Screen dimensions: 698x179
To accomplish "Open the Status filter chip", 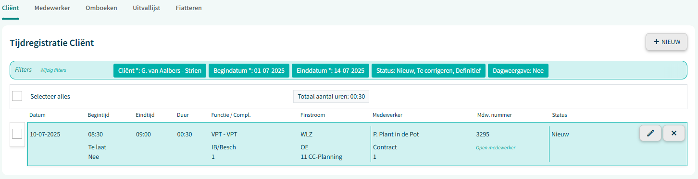I will pos(428,70).
